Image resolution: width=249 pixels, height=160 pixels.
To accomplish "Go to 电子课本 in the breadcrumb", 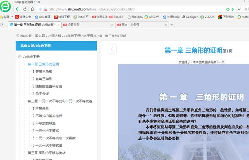I will coord(90,36).
